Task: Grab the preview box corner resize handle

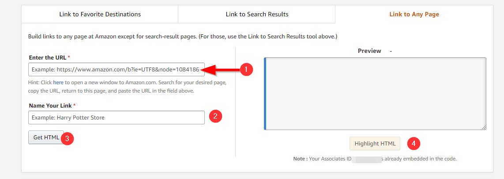Action: click(484, 127)
